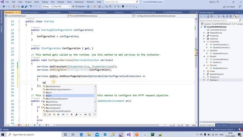Switch to the Team Explorer tab
The image size is (243, 137).
click(222, 125)
